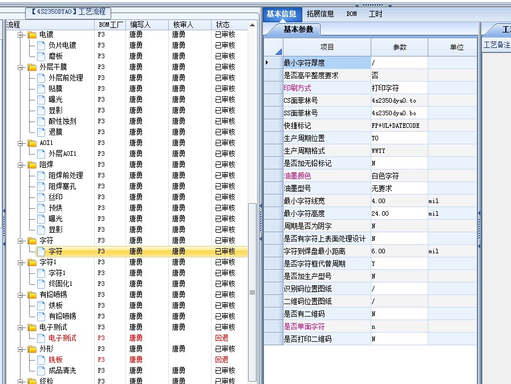The image size is (511, 384).
Task: Click the 成品清洗 document icon
Action: 41,371
